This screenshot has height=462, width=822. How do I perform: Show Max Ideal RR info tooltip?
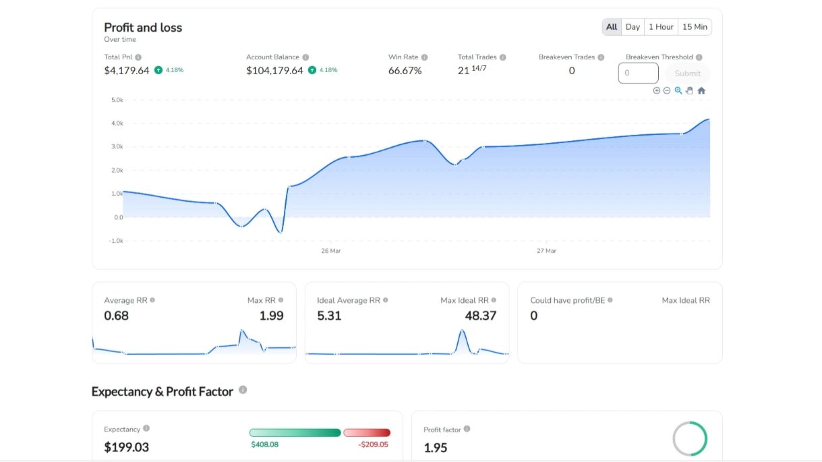tap(494, 300)
